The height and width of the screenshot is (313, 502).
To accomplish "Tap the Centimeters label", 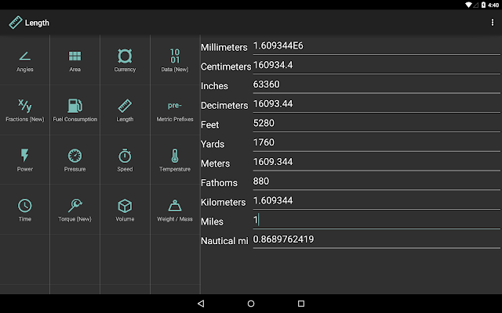I will pyautogui.click(x=226, y=67).
